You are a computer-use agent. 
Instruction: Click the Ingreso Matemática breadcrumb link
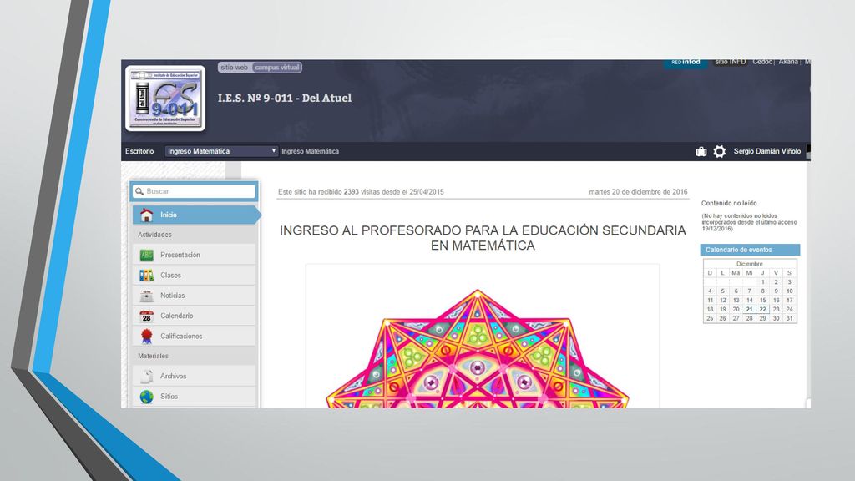coord(311,152)
